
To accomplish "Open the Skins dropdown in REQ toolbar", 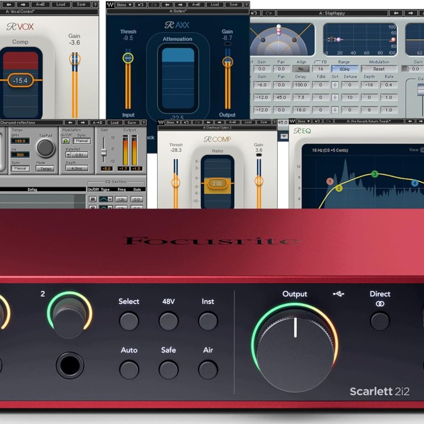I will pos(304,121).
